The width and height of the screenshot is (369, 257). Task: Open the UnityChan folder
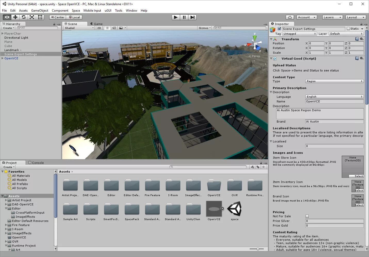193,209
